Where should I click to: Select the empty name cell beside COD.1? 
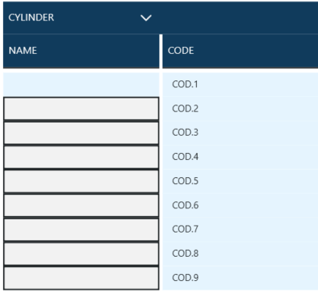[x=81, y=84]
